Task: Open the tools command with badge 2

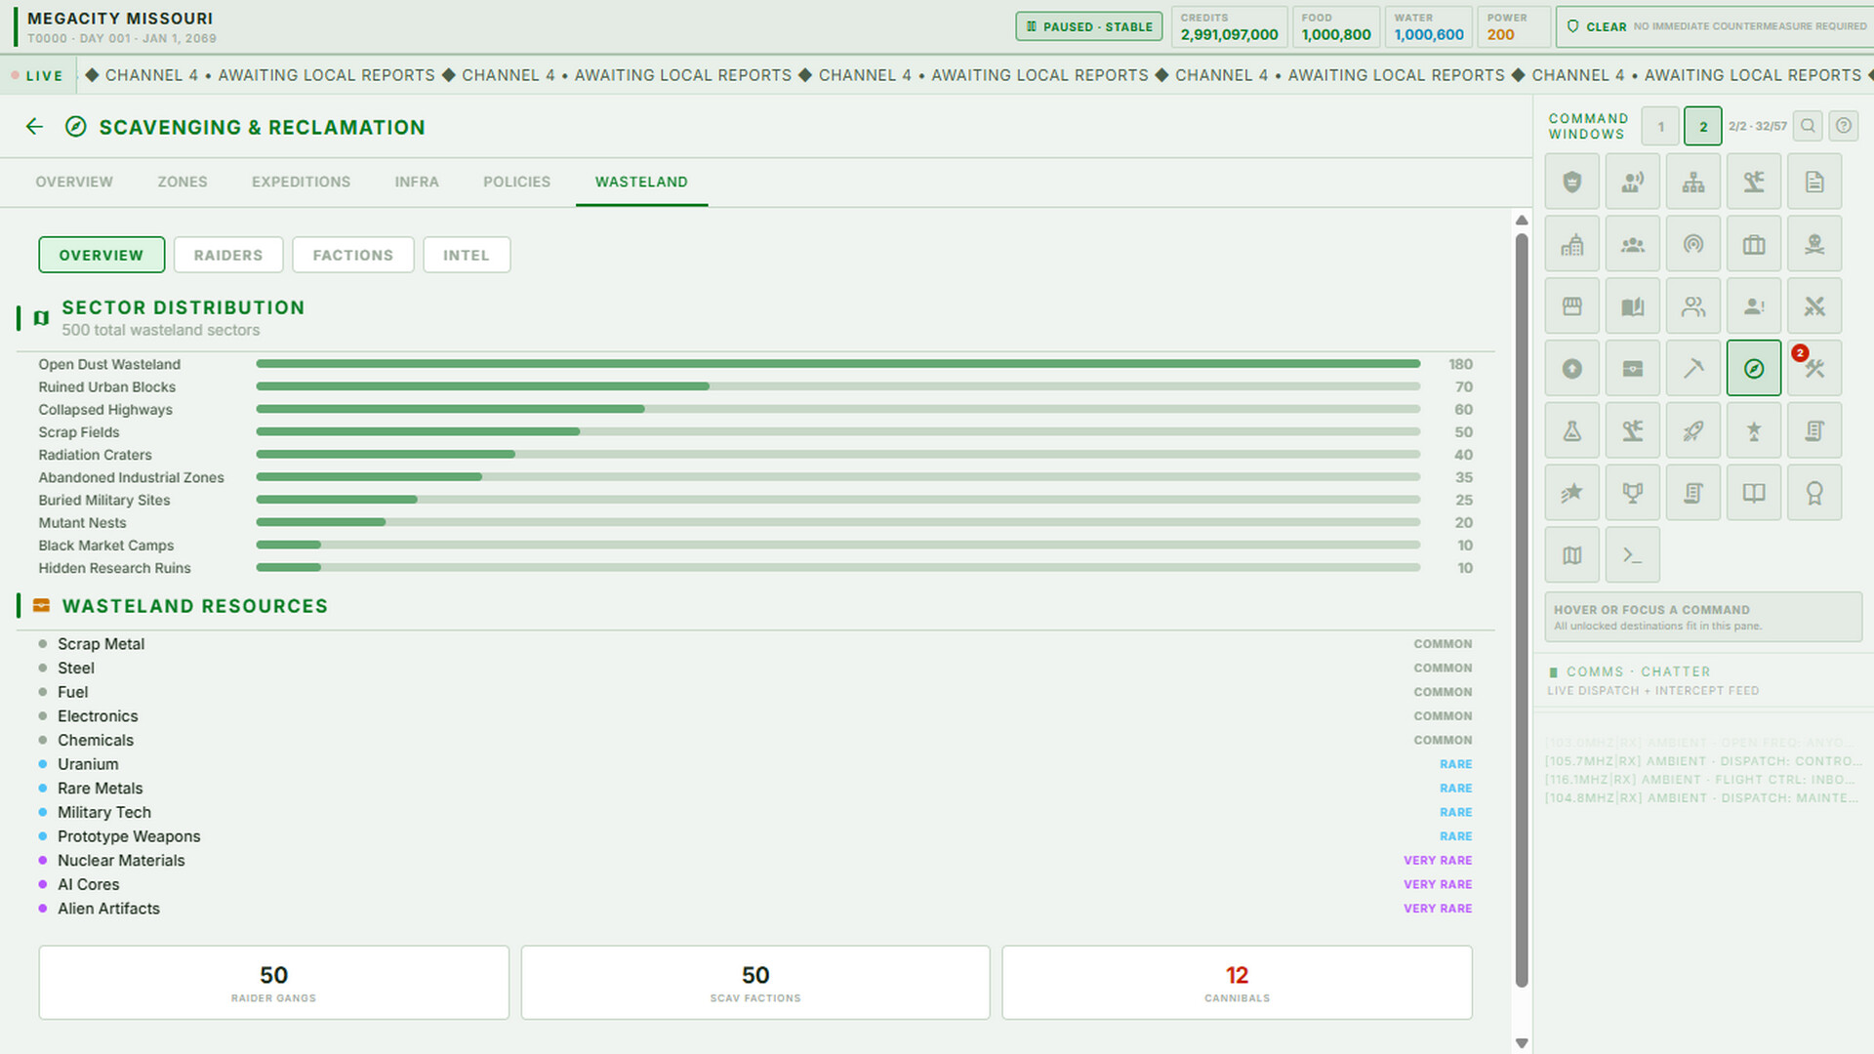Action: (1813, 369)
